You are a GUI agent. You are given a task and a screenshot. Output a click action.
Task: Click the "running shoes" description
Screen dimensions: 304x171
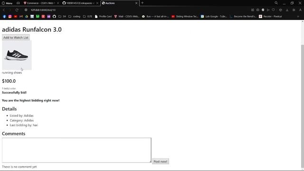click(x=12, y=73)
